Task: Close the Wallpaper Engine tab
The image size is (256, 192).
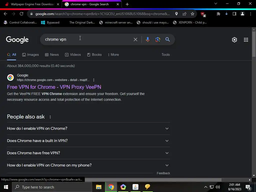Action: [58, 4]
